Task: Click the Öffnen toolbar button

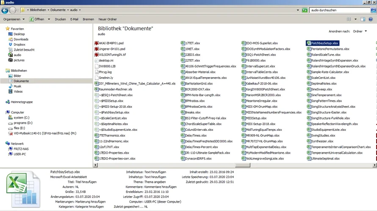Action: tap(37, 19)
